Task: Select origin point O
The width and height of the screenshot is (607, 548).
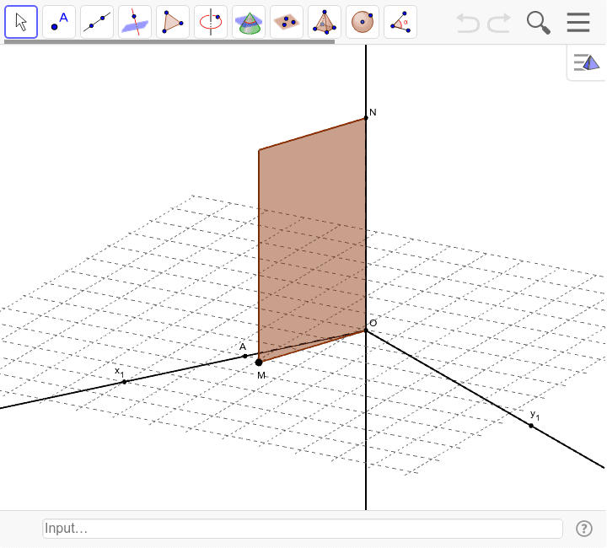Action: click(366, 330)
